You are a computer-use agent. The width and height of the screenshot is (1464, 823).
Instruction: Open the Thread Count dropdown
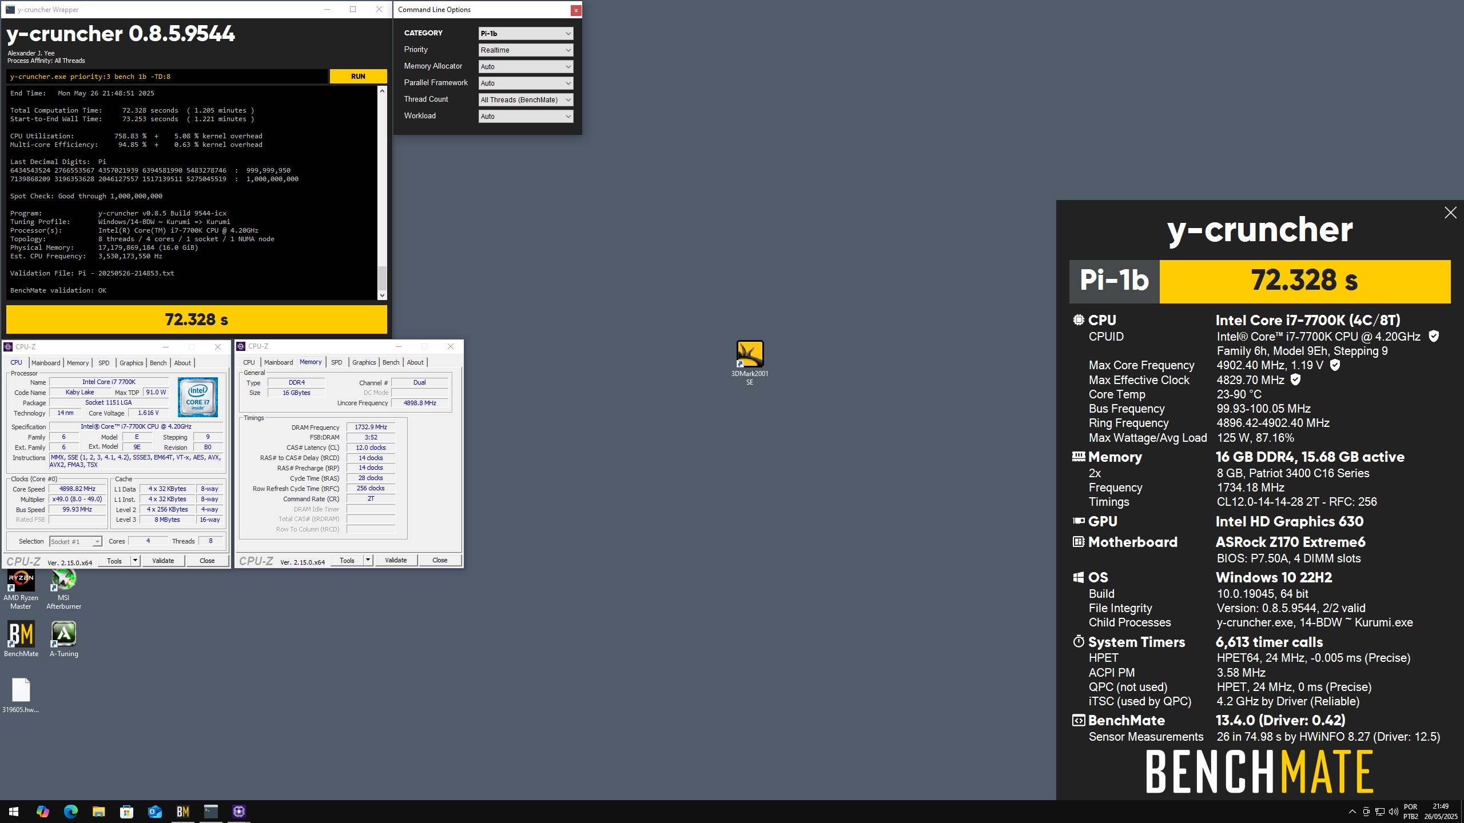(x=526, y=99)
